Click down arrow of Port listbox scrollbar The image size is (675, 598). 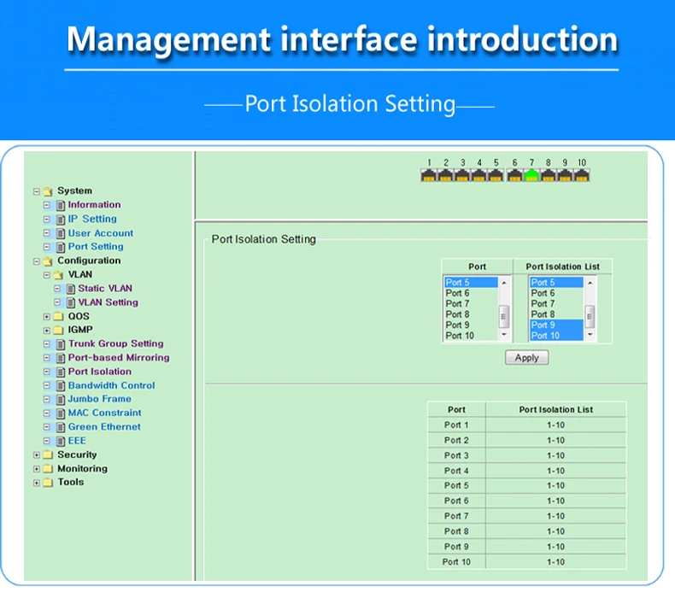tap(504, 335)
